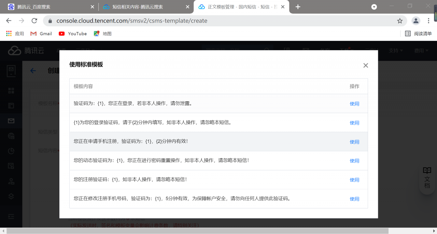Open the Gmail bookmark
437x234 pixels.
41,33
